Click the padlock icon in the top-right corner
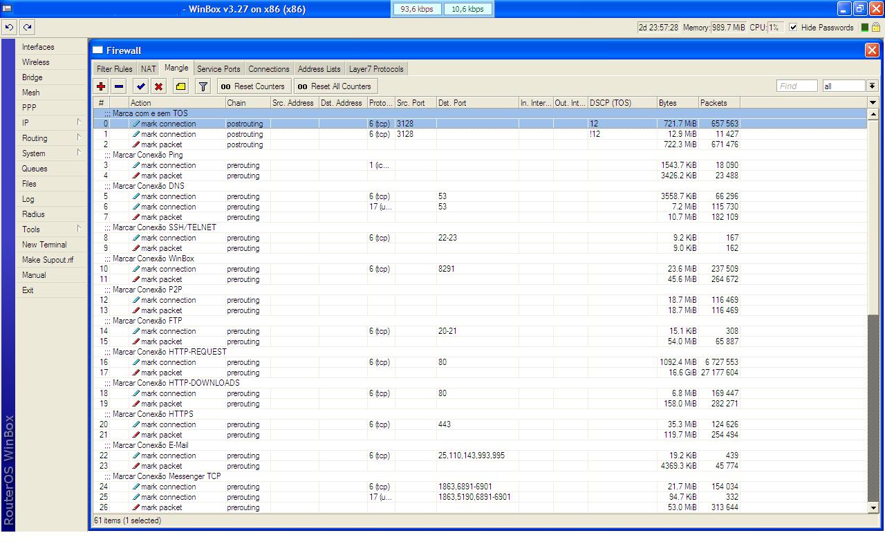 (876, 28)
